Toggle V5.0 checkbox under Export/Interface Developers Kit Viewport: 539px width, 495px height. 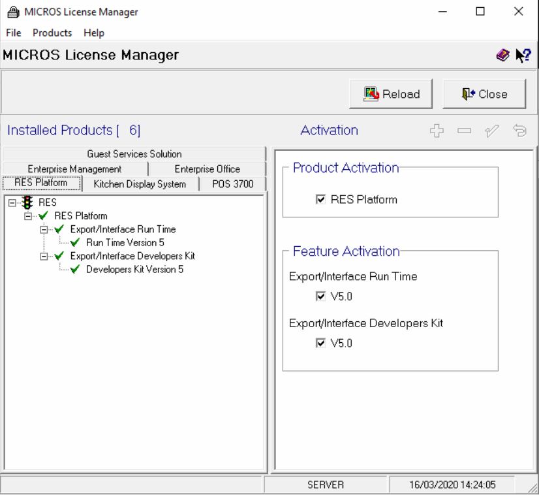pos(320,343)
